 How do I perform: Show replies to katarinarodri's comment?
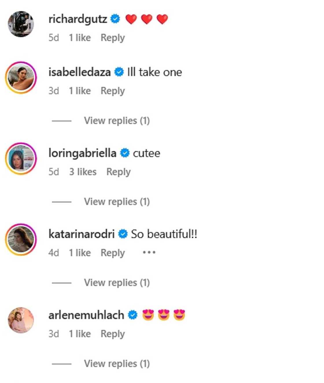pos(117,283)
